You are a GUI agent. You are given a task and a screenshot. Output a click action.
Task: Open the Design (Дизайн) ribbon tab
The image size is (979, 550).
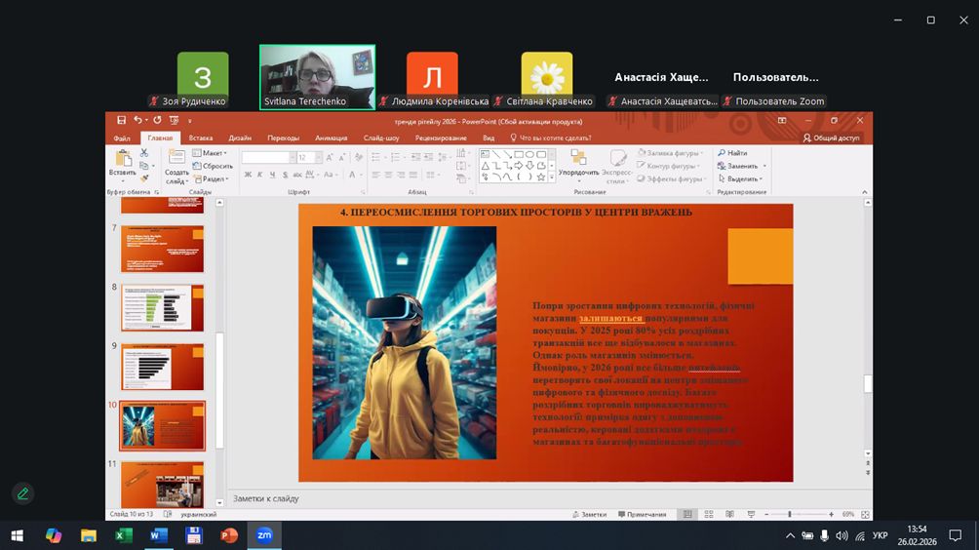[240, 137]
